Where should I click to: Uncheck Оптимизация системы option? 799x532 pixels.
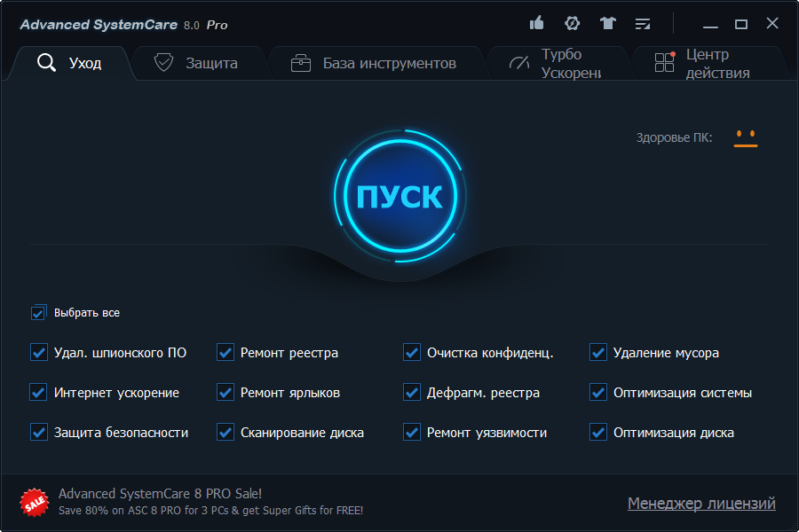click(x=598, y=393)
